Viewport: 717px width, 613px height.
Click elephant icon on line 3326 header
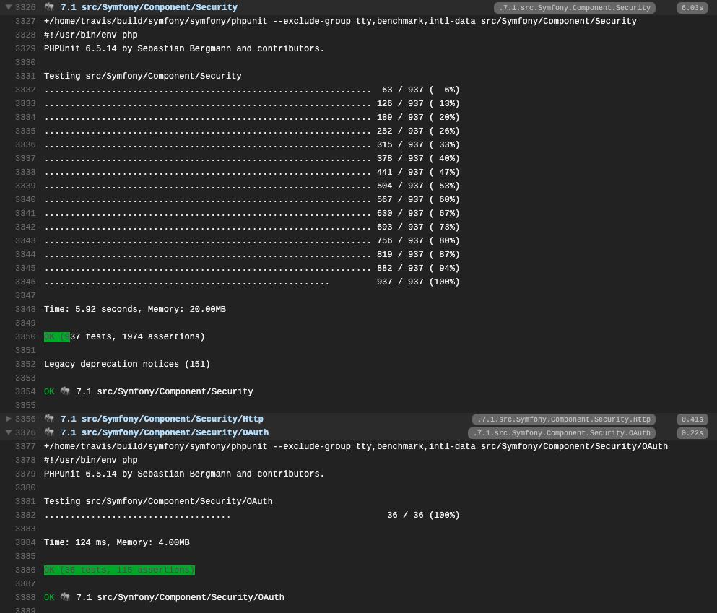point(49,6)
